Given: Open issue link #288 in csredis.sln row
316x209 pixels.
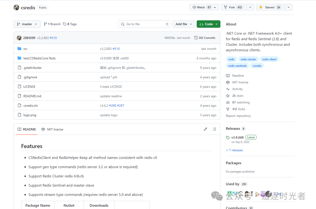Looking at the screenshot, I should tap(113, 106).
